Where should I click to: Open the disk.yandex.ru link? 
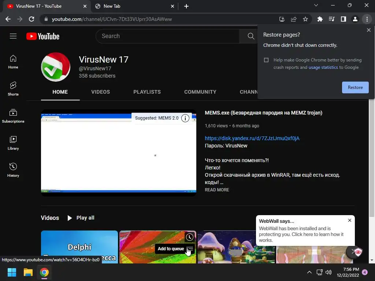point(252,138)
